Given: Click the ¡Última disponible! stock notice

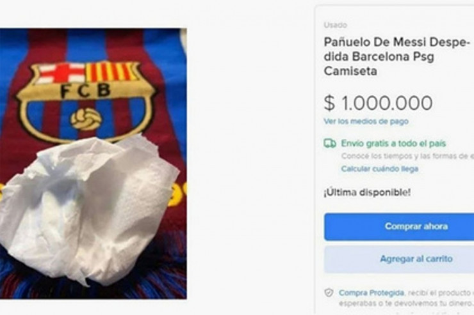Looking at the screenshot, I should pos(367,192).
